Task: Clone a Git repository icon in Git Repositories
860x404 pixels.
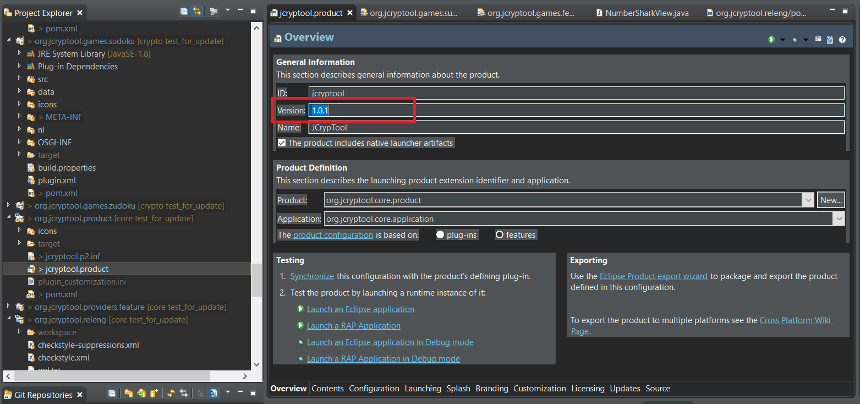Action: tap(142, 394)
